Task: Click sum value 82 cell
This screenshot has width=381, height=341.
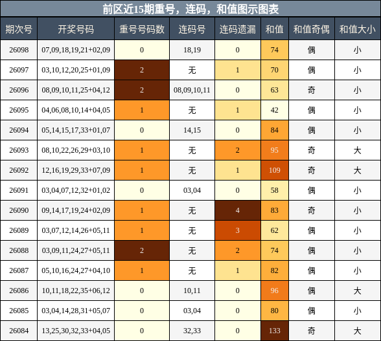Action: tap(275, 270)
